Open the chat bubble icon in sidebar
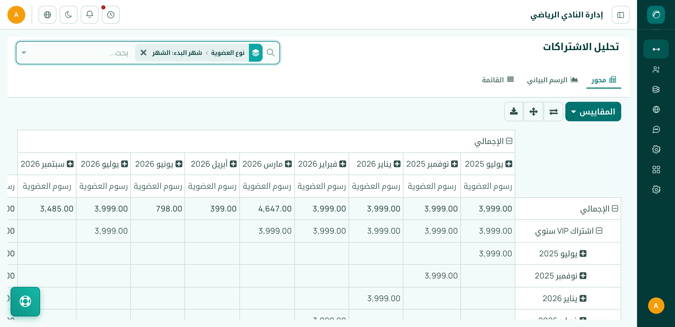This screenshot has height=327, width=675. 656,129
